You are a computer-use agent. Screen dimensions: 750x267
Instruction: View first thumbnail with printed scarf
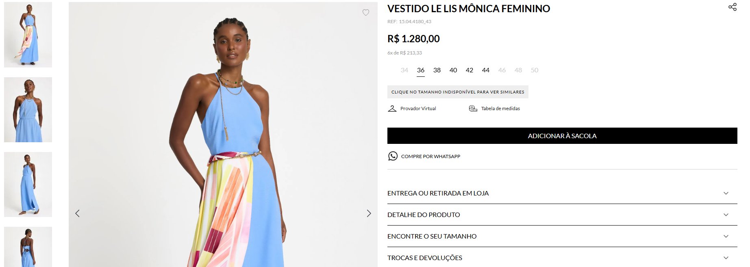[x=28, y=35]
